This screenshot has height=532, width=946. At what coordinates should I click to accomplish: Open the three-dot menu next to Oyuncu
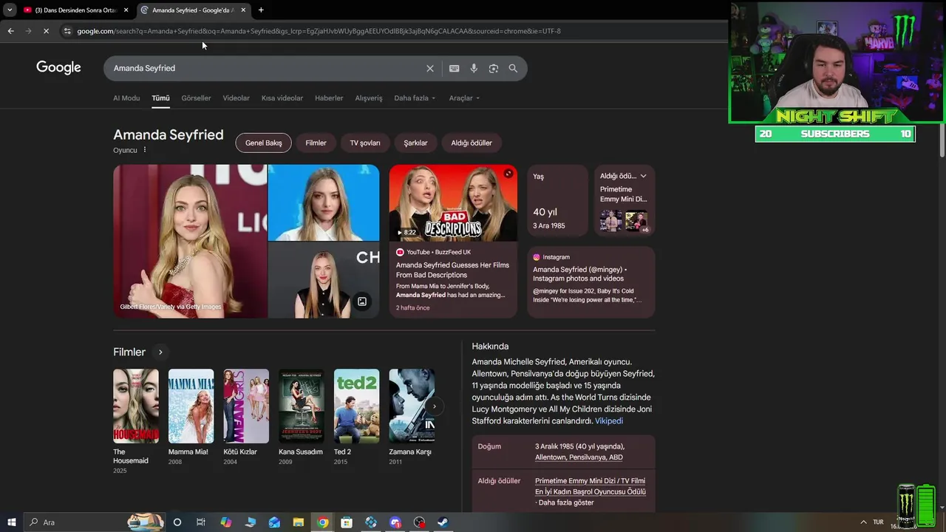coord(145,150)
